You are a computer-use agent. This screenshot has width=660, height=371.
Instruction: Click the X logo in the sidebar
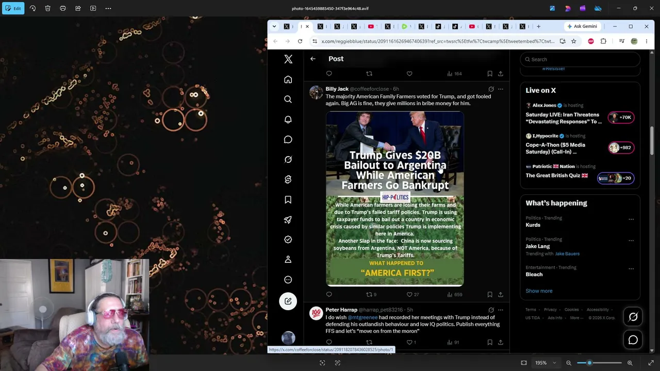(x=288, y=59)
